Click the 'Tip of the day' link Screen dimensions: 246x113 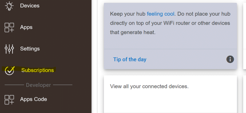[x=130, y=59]
